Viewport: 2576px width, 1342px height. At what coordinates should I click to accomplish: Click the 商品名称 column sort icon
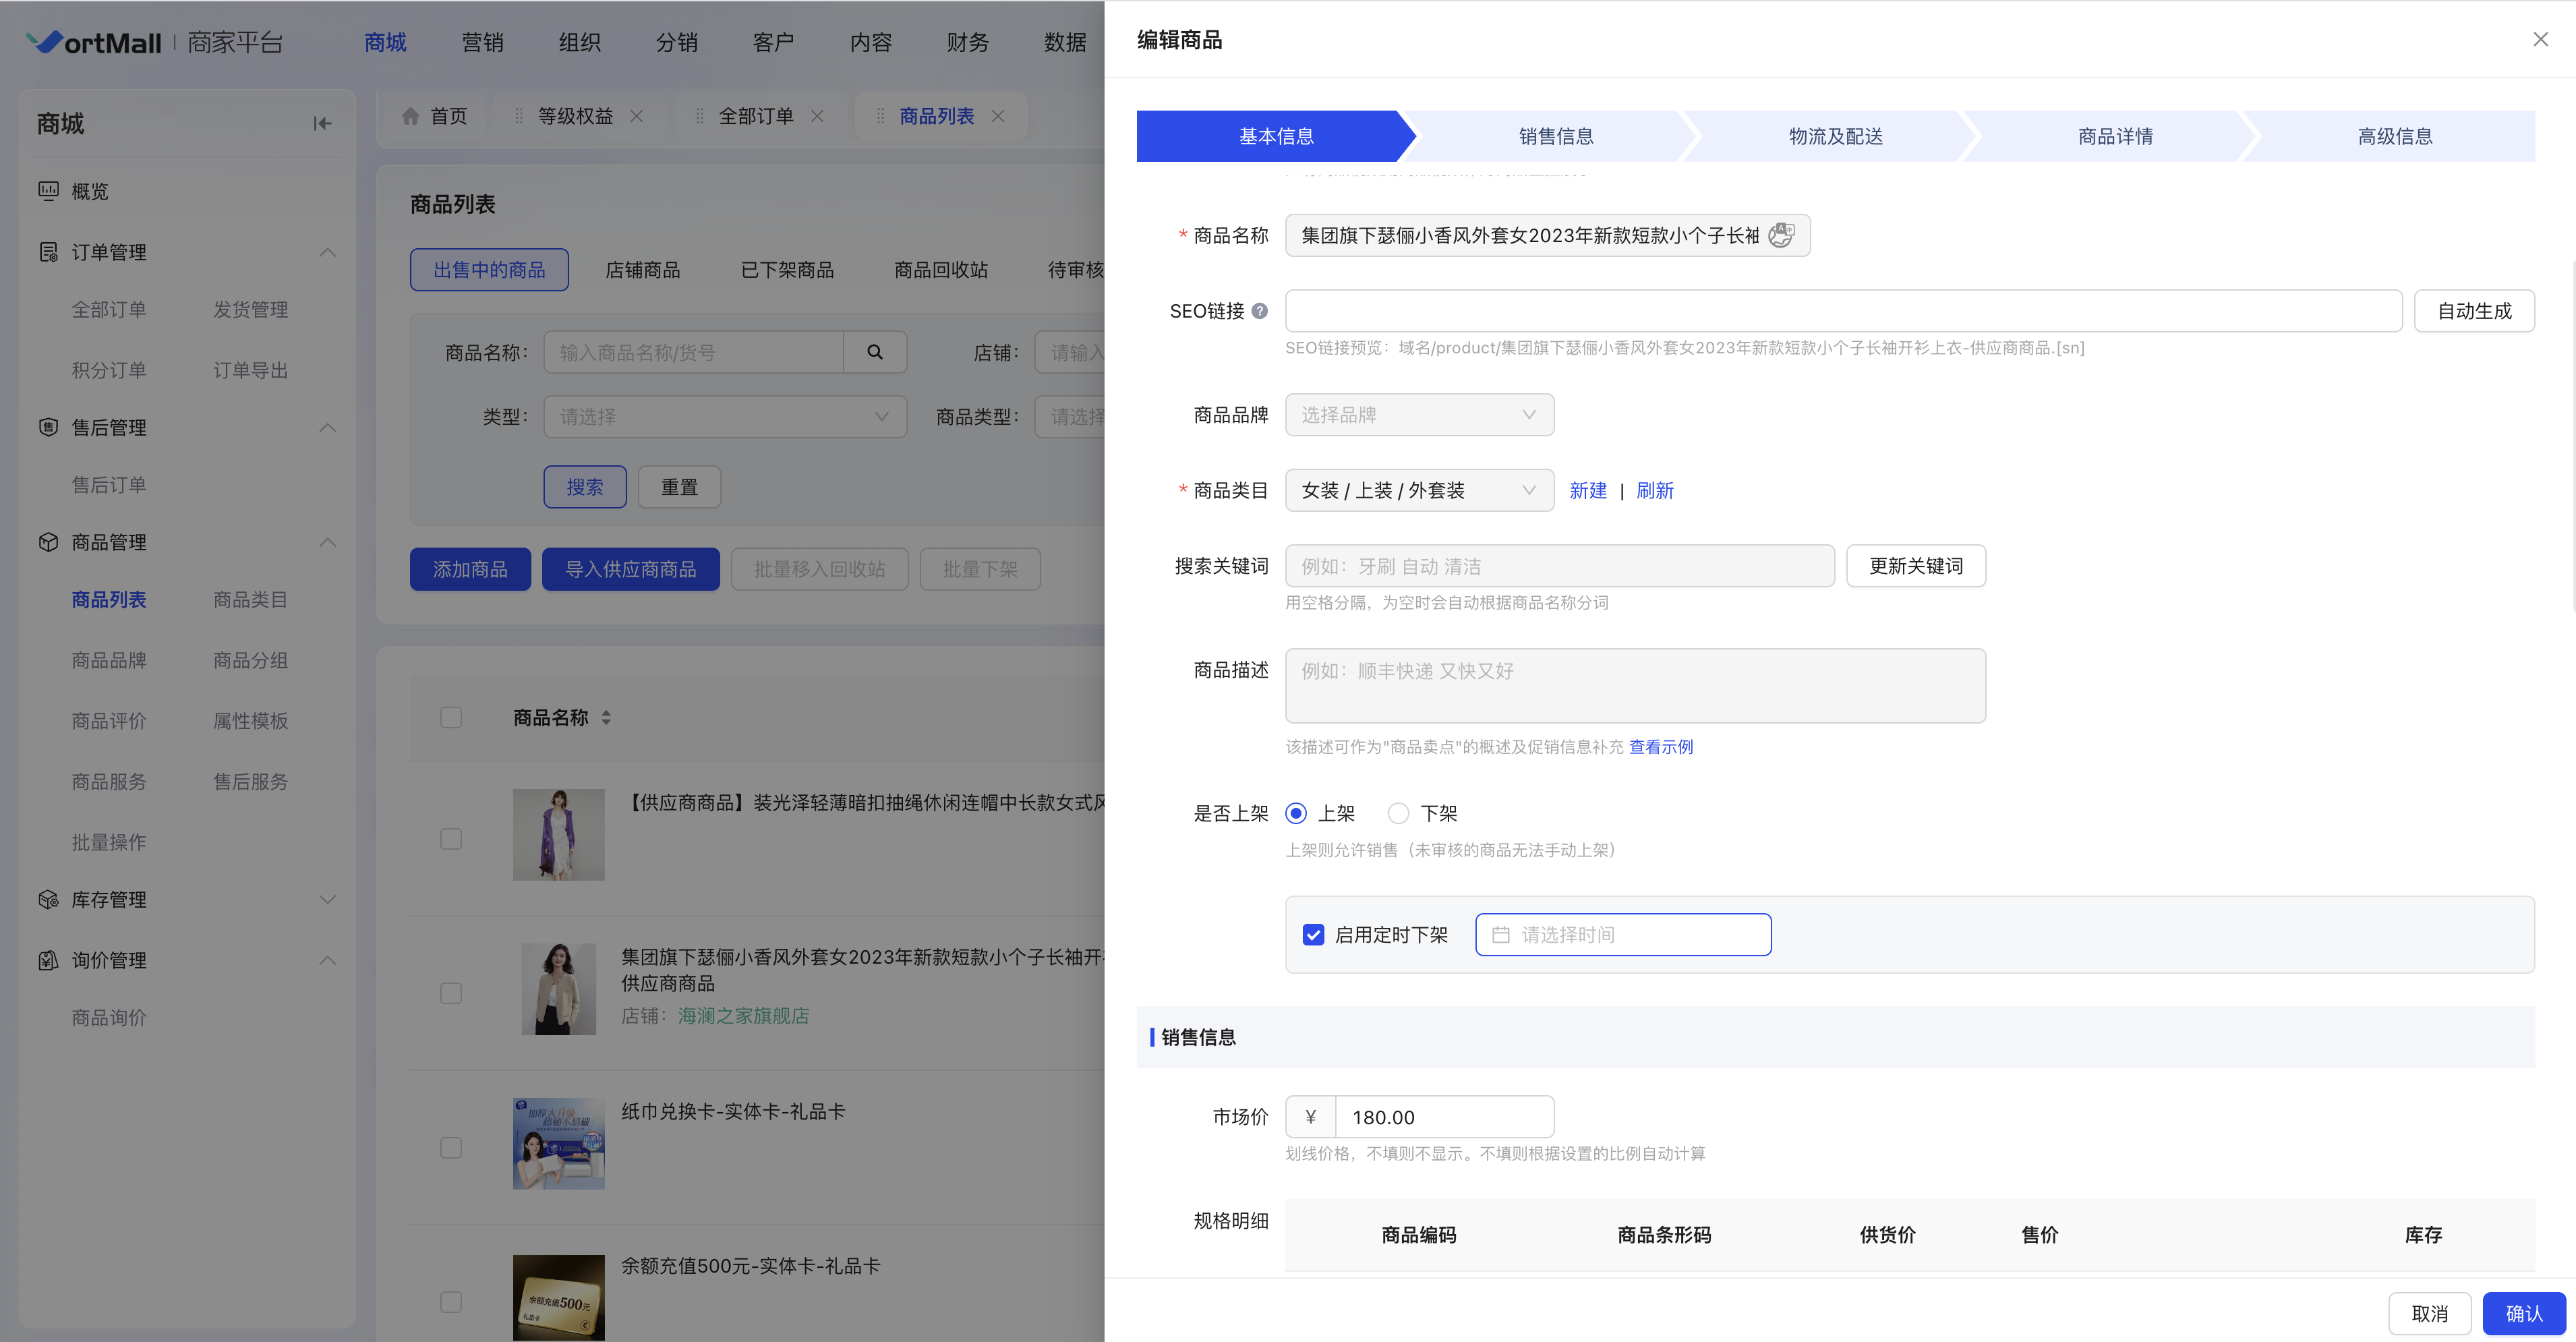606,718
